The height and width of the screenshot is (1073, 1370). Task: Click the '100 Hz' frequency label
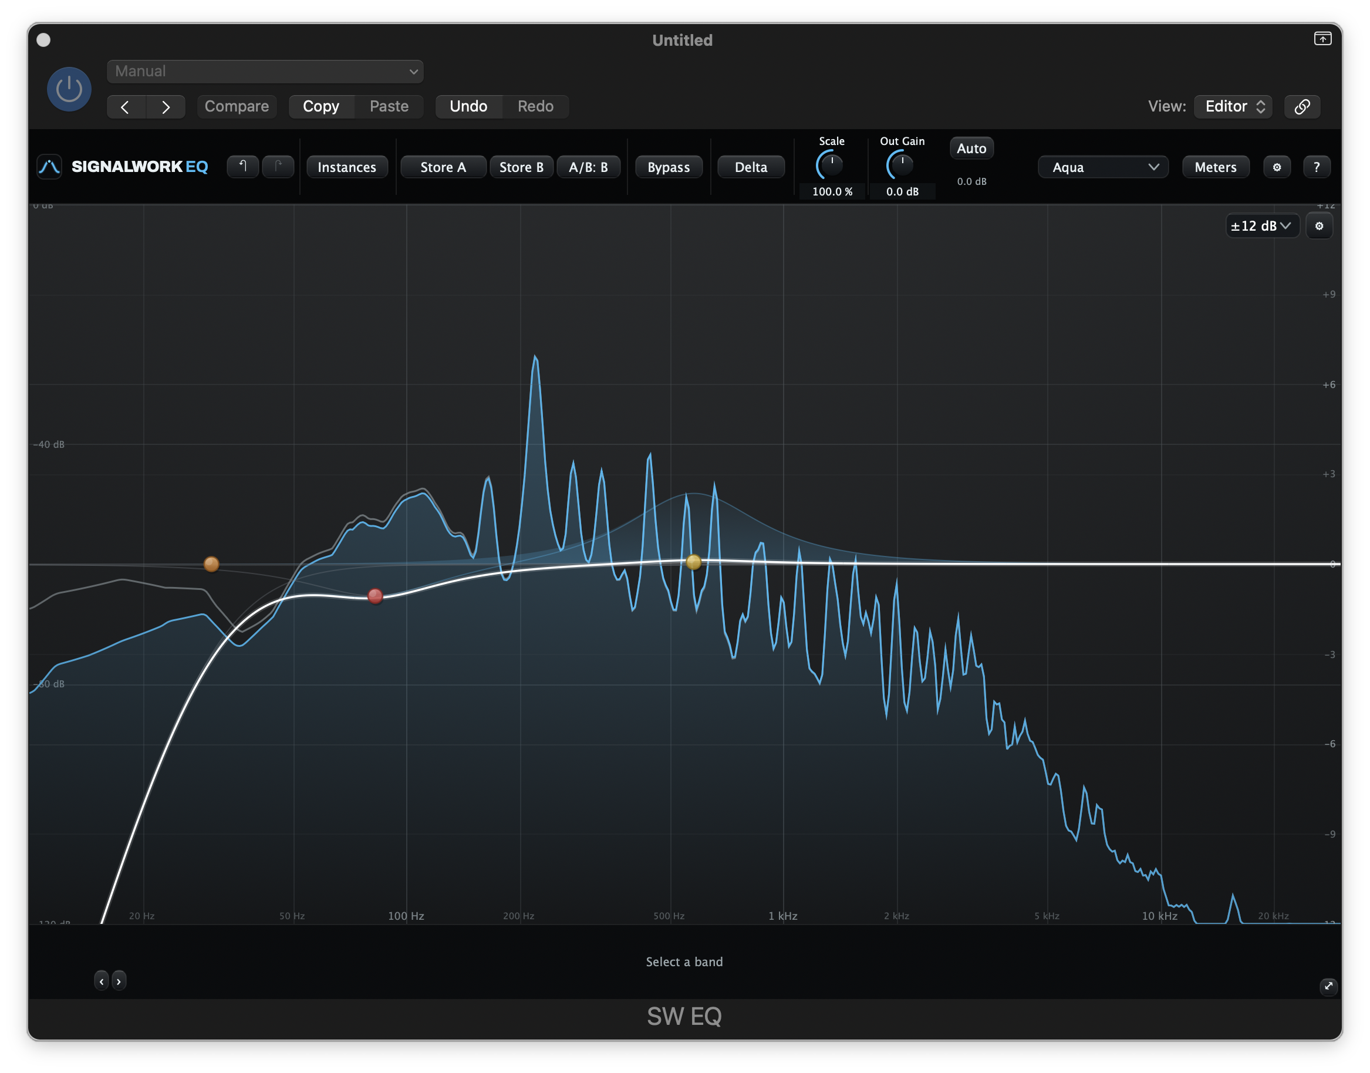[x=406, y=916]
